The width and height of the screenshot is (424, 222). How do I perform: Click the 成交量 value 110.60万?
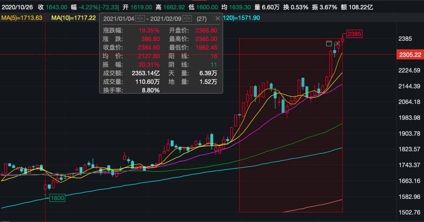pyautogui.click(x=147, y=82)
